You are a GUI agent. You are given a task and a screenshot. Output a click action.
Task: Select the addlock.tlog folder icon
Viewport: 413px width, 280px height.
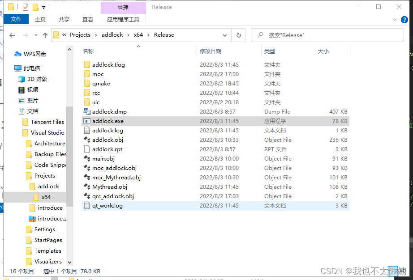tap(87, 65)
